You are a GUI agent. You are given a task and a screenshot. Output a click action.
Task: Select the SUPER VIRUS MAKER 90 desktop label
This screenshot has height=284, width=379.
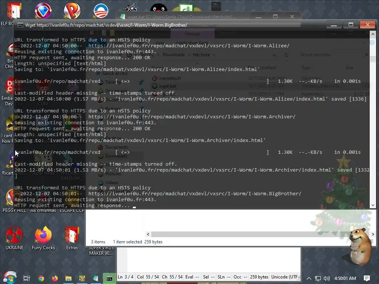[x=101, y=251]
